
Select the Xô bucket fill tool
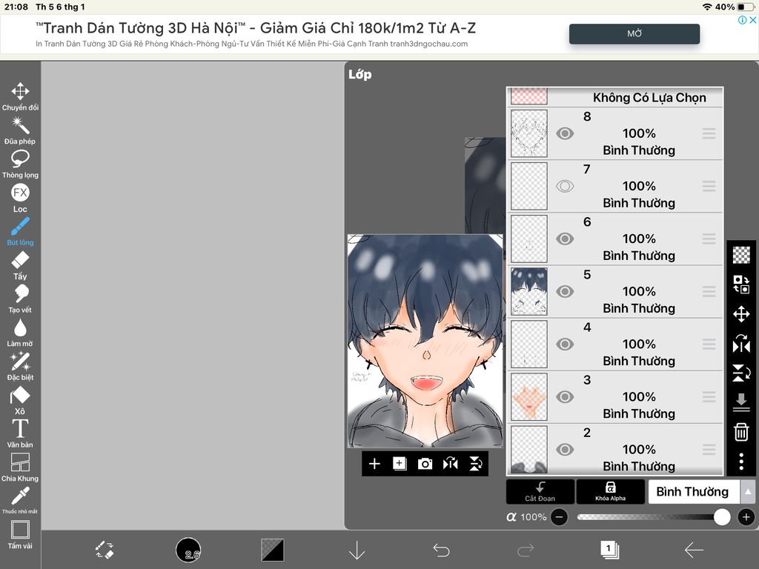tap(20, 401)
